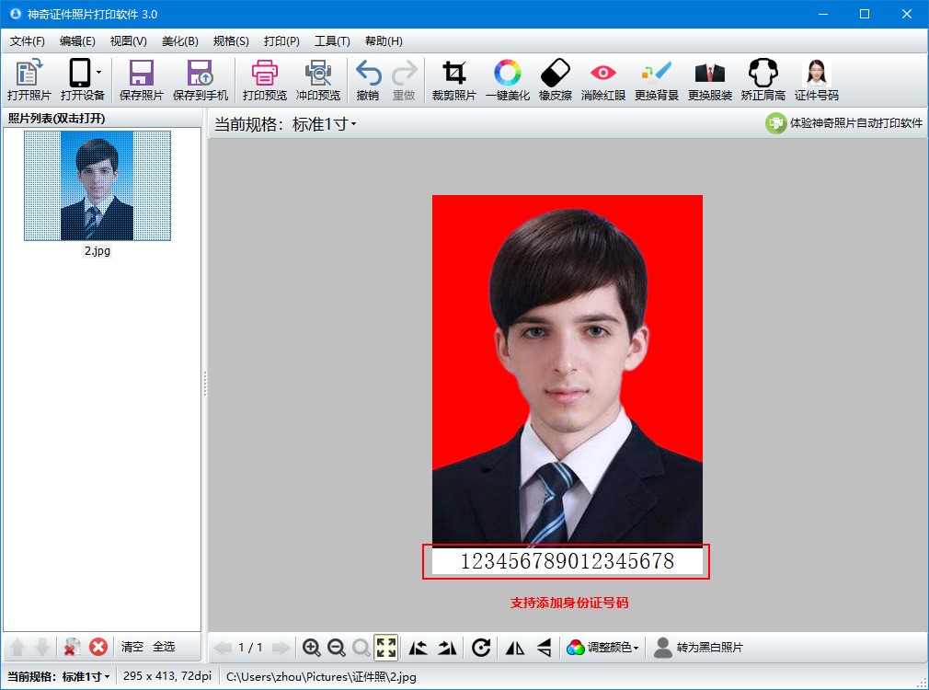Click the Crop Photo (裁剪照片) tool
This screenshot has width=929, height=690.
click(453, 80)
